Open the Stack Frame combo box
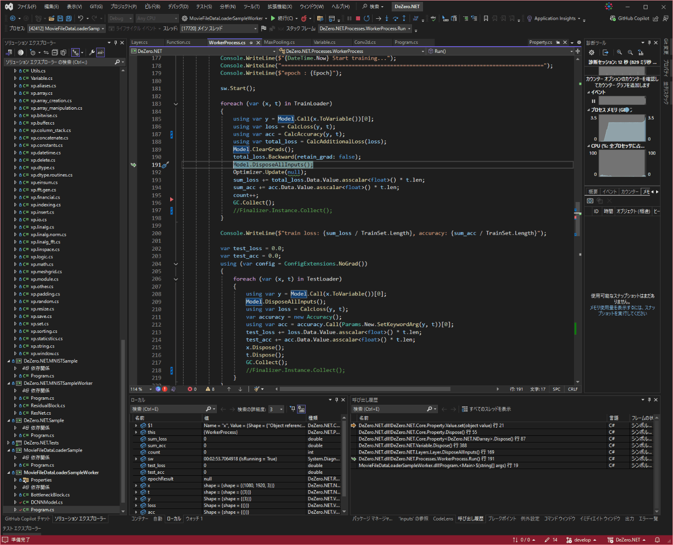 click(365, 28)
